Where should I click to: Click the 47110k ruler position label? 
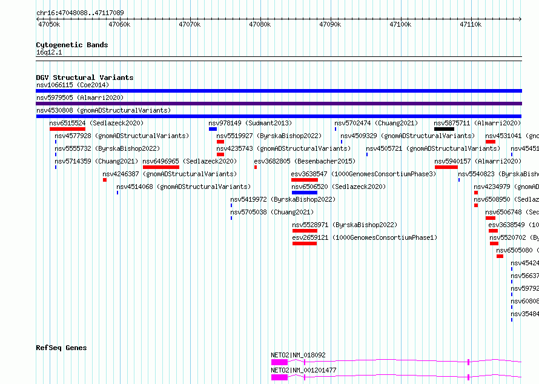click(471, 24)
